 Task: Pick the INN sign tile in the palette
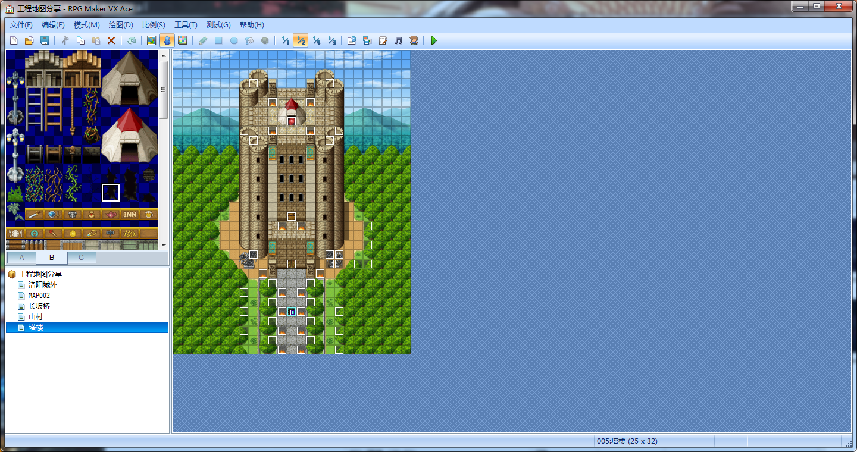pyautogui.click(x=130, y=214)
